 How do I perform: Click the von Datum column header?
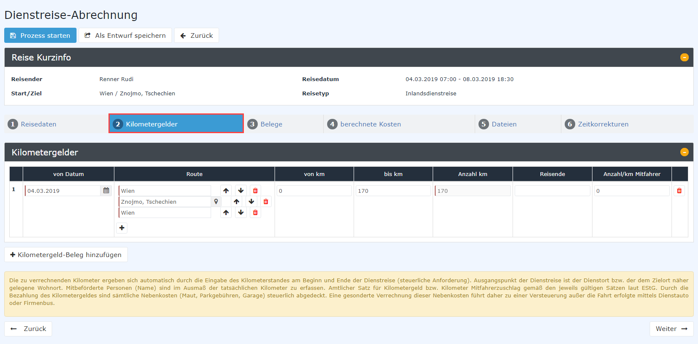69,174
